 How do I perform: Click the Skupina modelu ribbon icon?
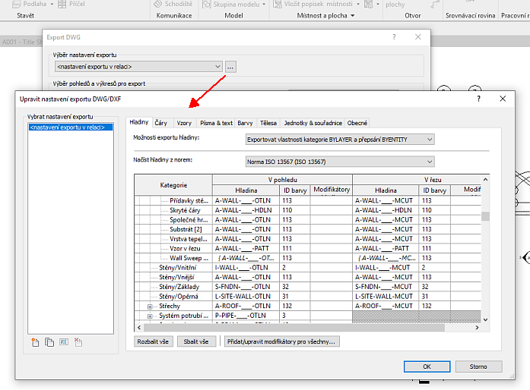(207, 4)
